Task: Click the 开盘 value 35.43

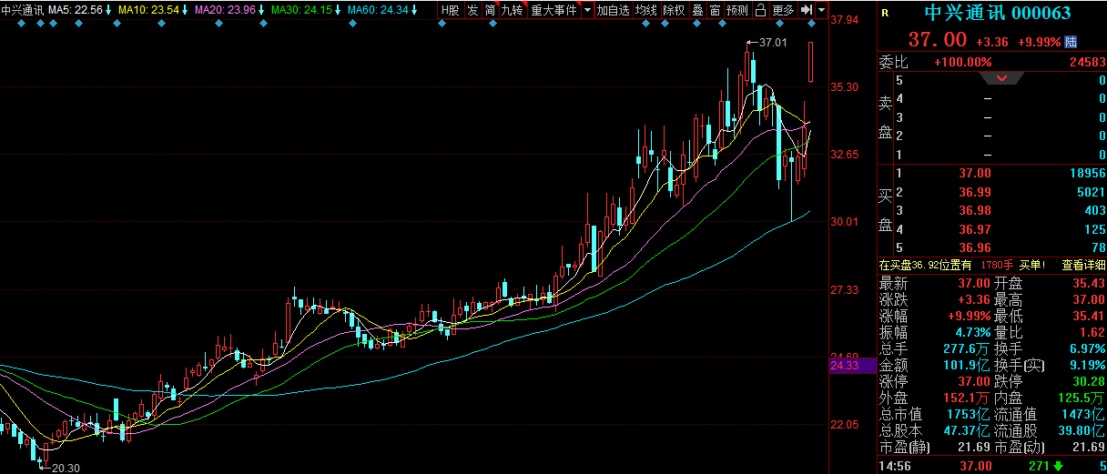Action: click(x=1089, y=283)
